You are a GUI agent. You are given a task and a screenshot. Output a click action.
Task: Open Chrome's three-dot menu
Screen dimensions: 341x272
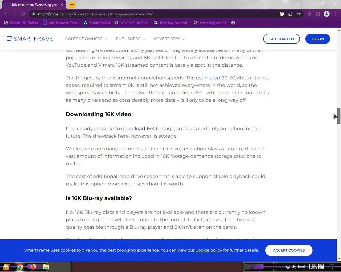(335, 14)
